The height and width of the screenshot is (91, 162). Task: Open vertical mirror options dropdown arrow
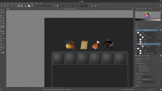(98, 6)
